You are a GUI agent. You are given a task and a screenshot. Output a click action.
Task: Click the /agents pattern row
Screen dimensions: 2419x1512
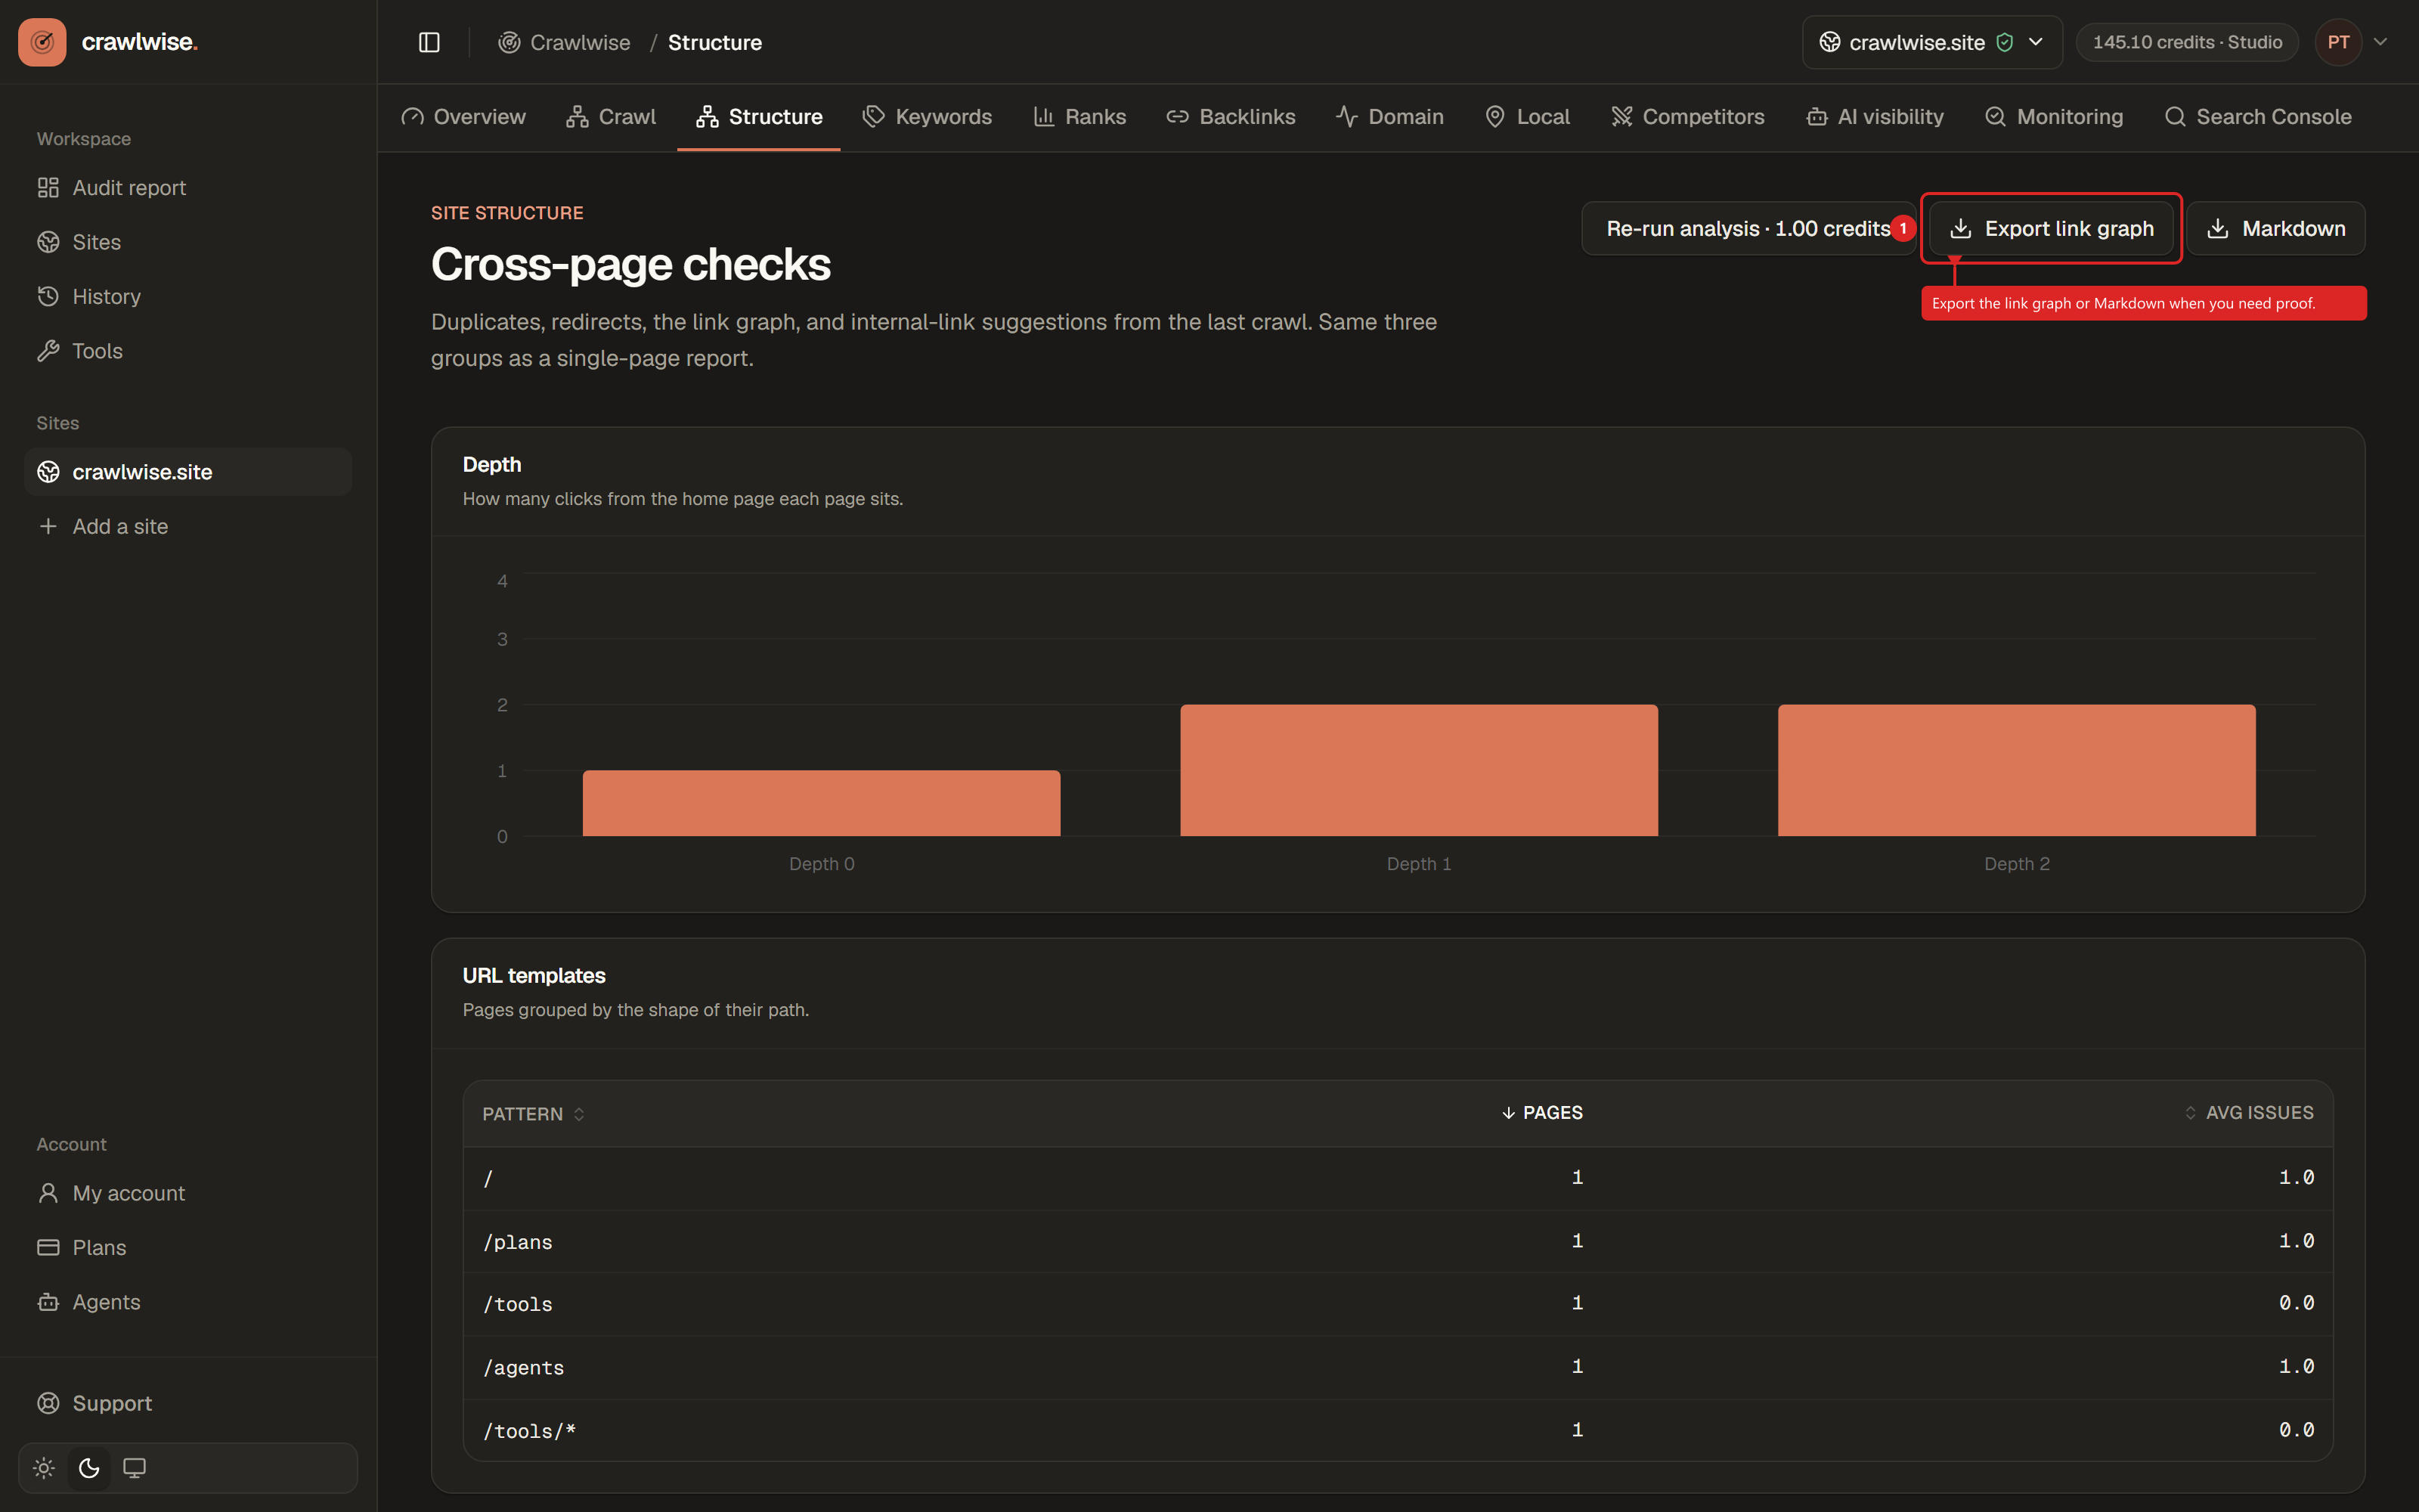pos(1398,1367)
